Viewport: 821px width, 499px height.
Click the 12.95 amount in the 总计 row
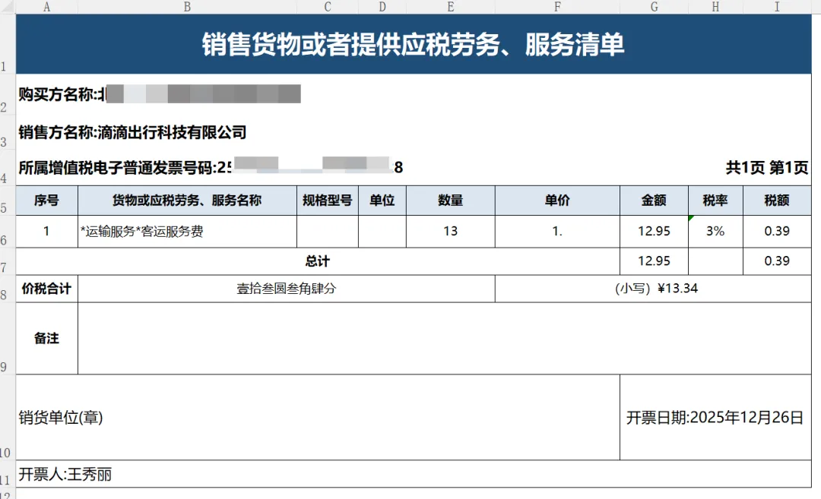point(654,261)
